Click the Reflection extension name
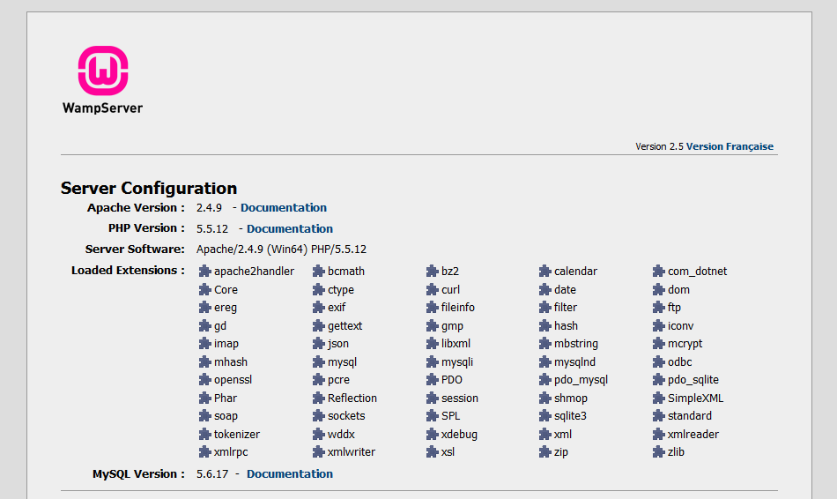 tap(352, 398)
